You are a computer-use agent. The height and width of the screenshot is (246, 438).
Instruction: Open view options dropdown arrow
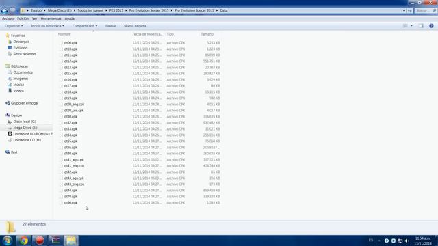tap(411, 26)
